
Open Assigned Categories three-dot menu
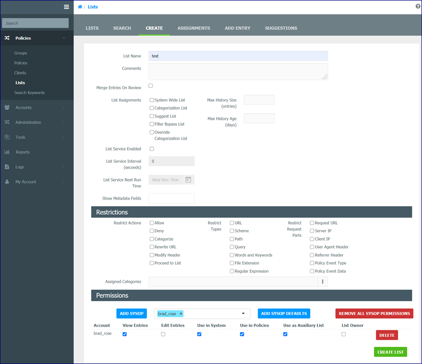[x=323, y=282]
